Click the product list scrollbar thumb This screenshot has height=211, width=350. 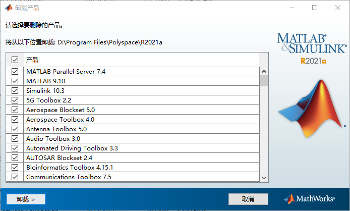pos(264,80)
